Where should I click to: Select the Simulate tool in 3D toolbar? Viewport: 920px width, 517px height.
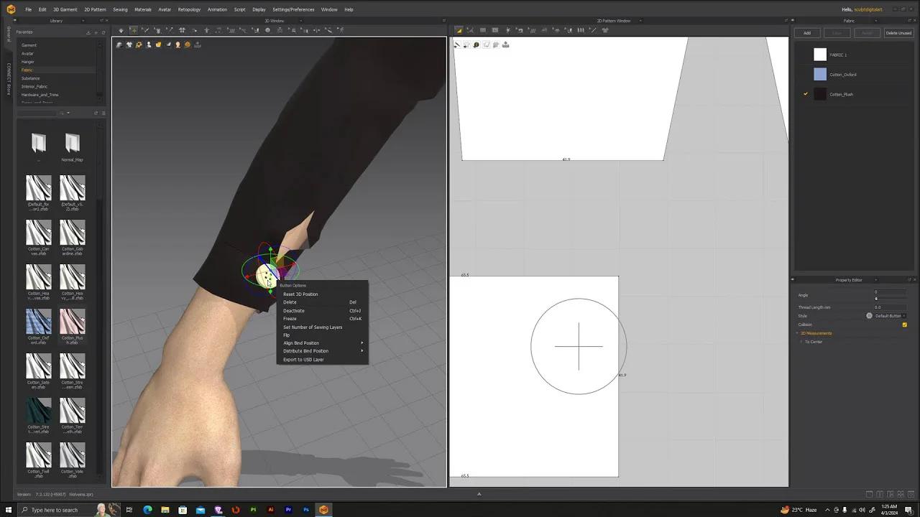point(120,30)
